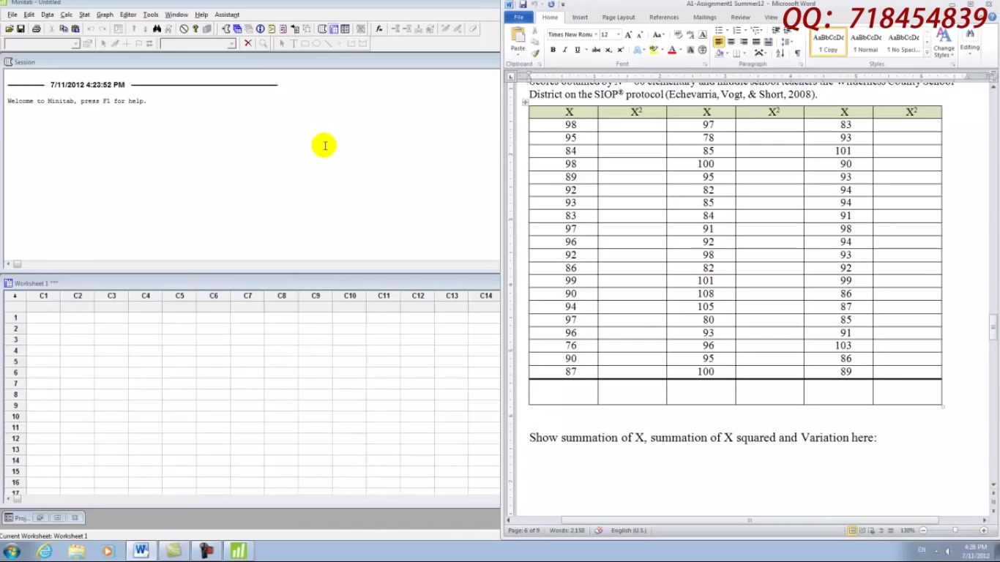Open Minitab's print icon
The image size is (1000, 562).
point(37,29)
